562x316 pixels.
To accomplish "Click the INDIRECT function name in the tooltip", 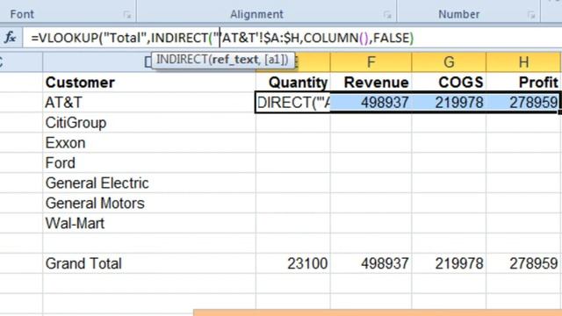I will point(182,60).
